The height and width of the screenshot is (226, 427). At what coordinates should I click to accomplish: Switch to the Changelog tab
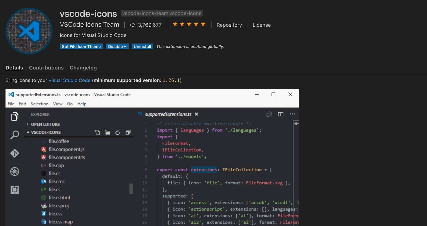(83, 68)
